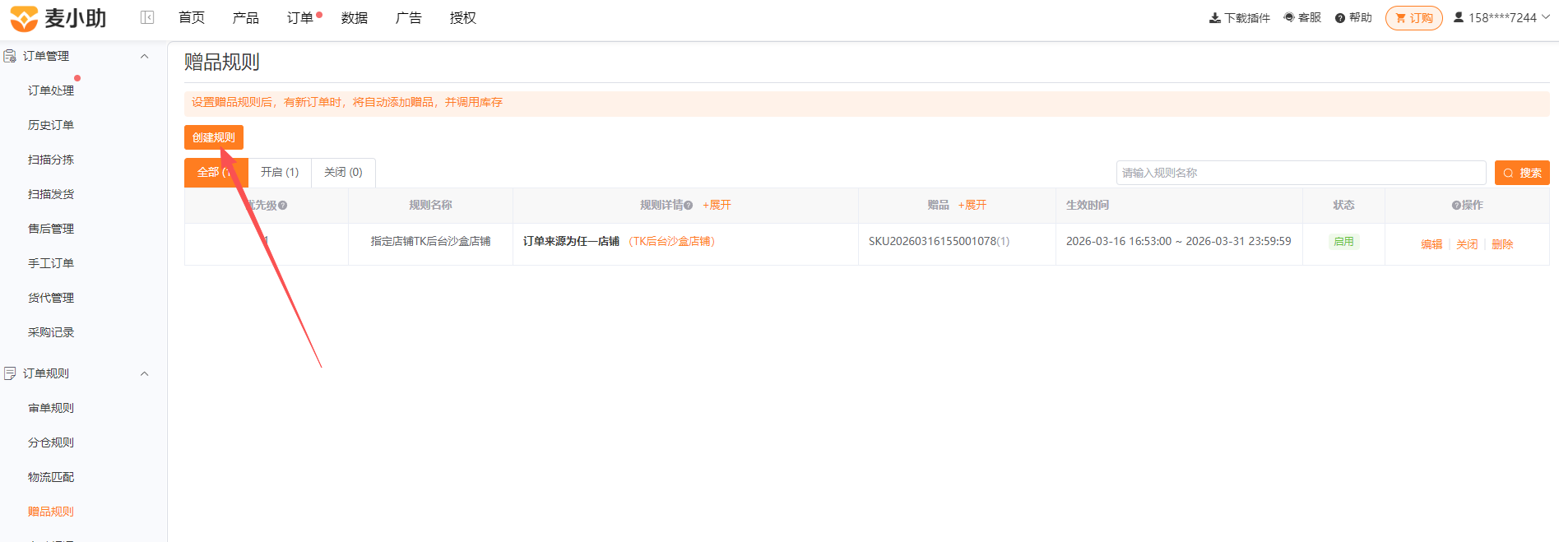The height and width of the screenshot is (542, 1559).
Task: Collapse sidebar using the fold icon
Action: [x=147, y=17]
